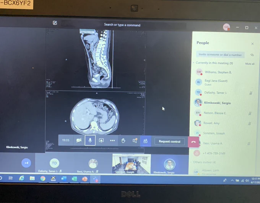The height and width of the screenshot is (203, 260).
Task: Select the Dafashy, Tamer J. video tile
Action: coord(54,163)
